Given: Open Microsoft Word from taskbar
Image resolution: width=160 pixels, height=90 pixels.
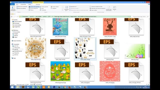Looking at the screenshot, I should (28, 87).
